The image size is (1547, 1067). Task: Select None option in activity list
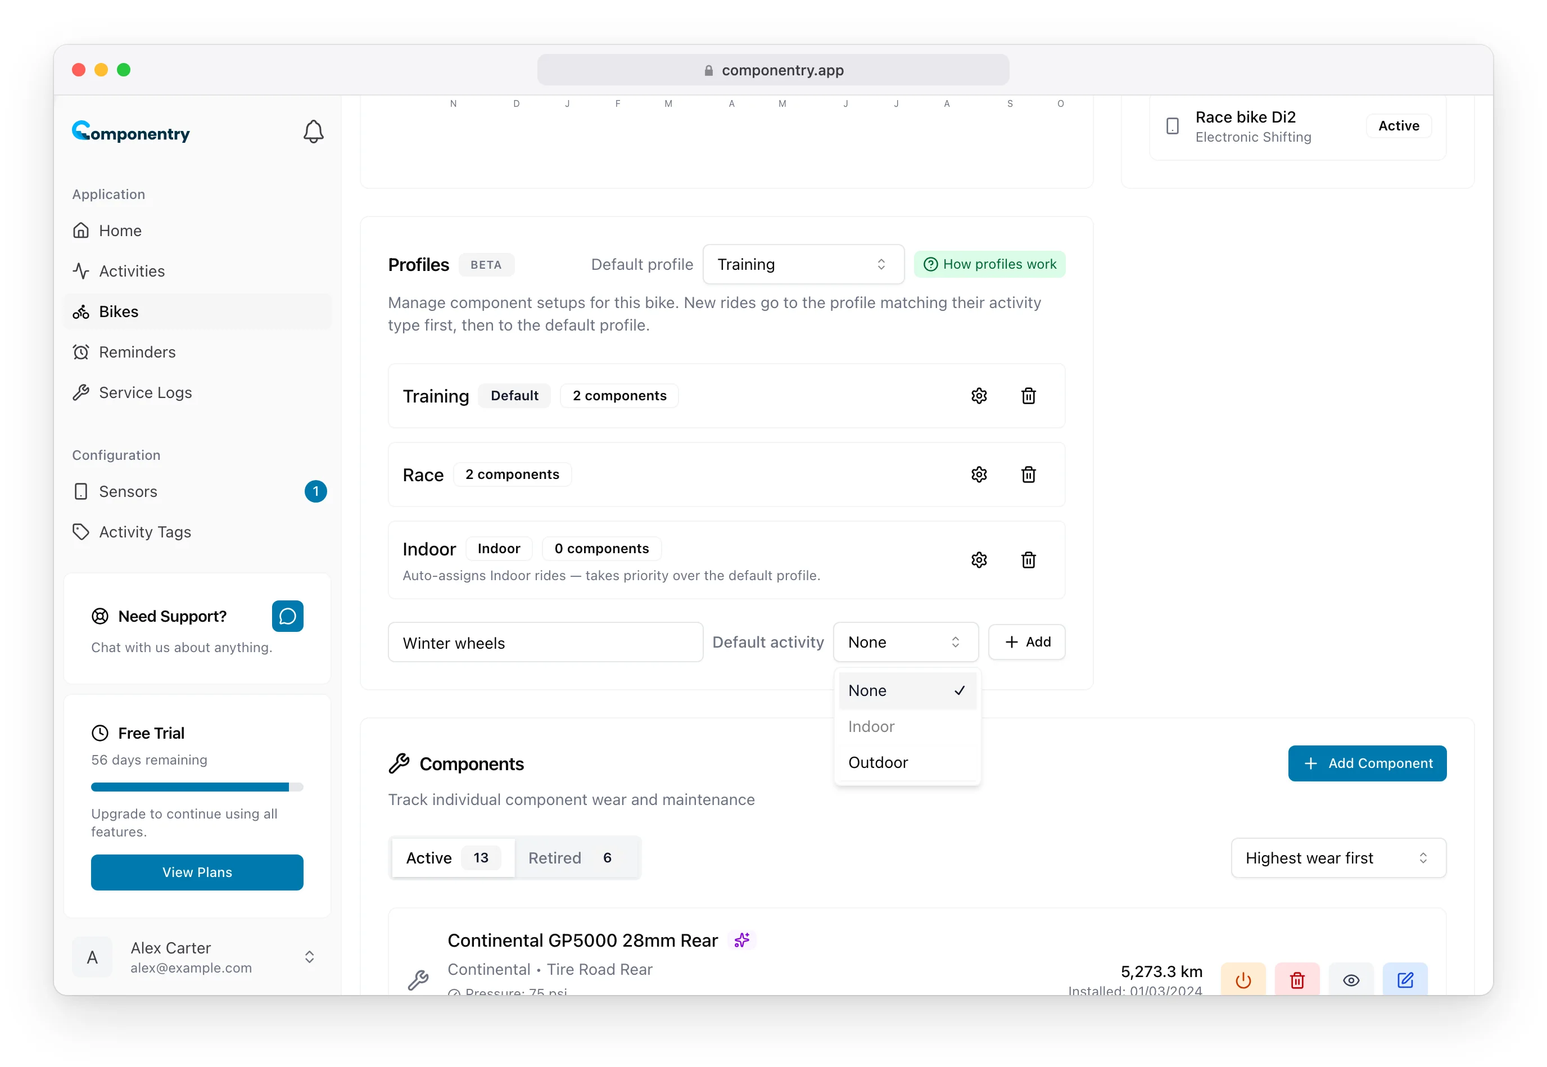(x=907, y=690)
